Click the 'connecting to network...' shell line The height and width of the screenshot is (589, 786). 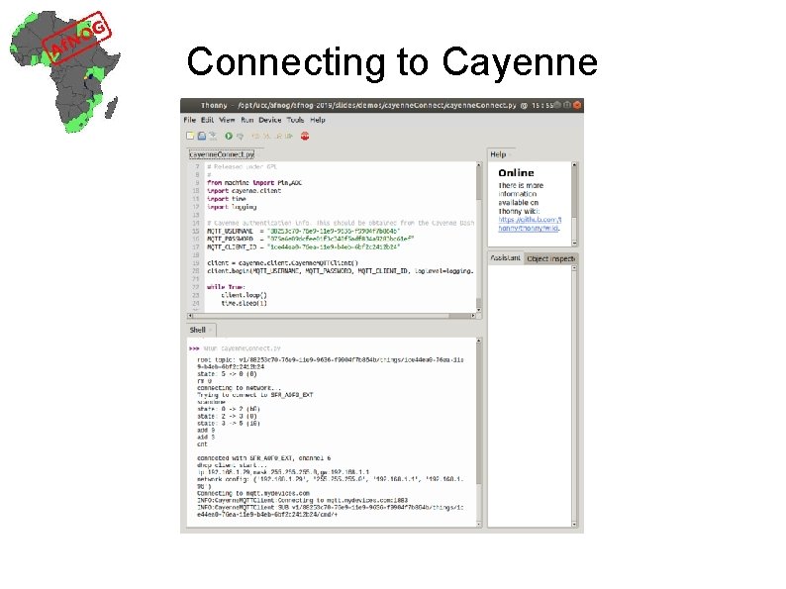[x=240, y=388]
